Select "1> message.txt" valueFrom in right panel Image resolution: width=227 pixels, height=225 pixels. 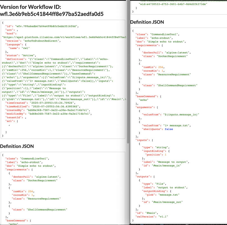pyautogui.click(x=176, y=125)
